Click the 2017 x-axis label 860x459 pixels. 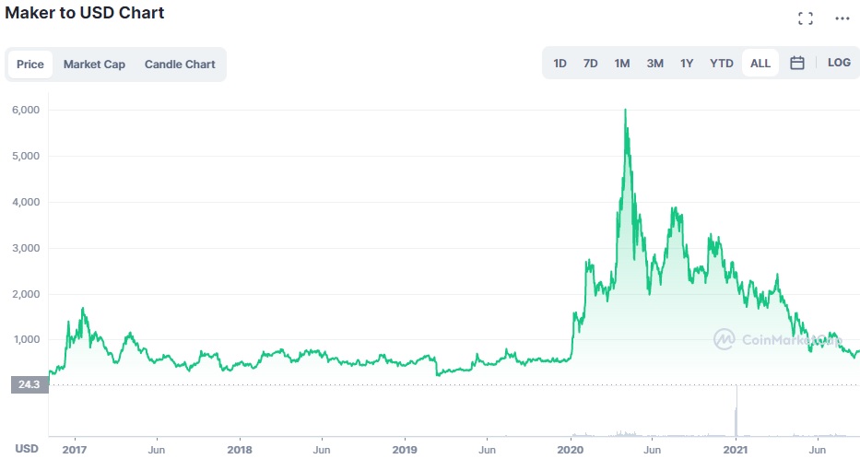pos(74,450)
